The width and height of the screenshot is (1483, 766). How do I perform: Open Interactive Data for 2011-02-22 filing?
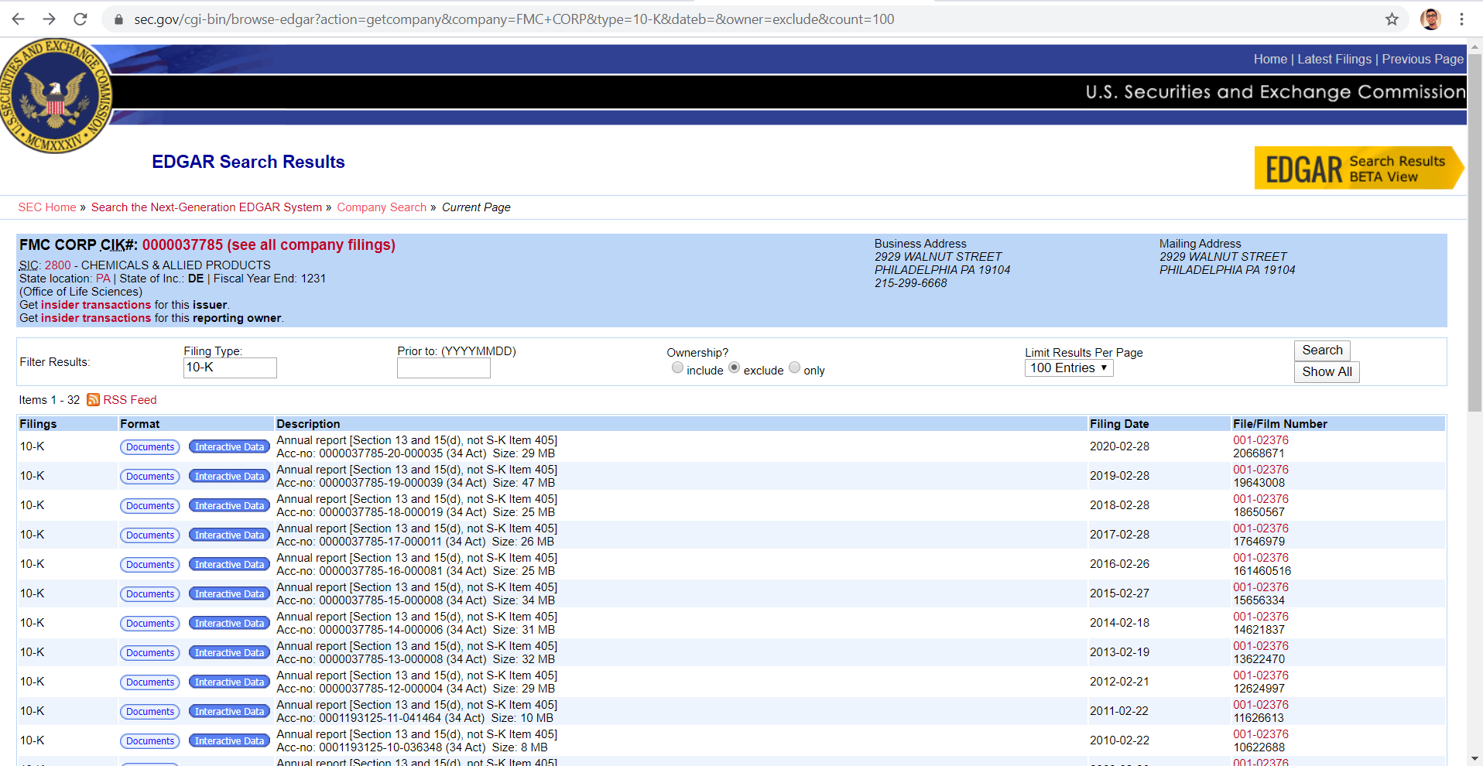click(229, 712)
